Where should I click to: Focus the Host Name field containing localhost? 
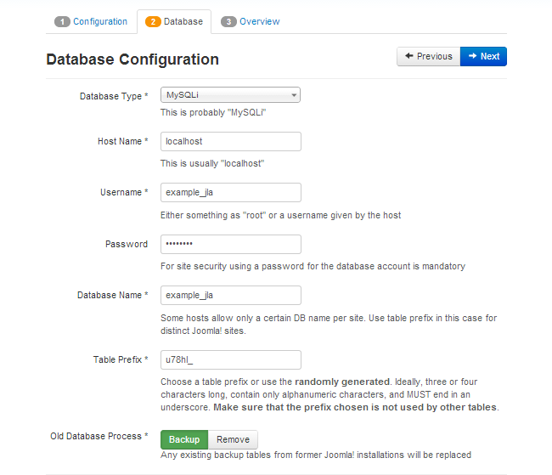(x=230, y=141)
